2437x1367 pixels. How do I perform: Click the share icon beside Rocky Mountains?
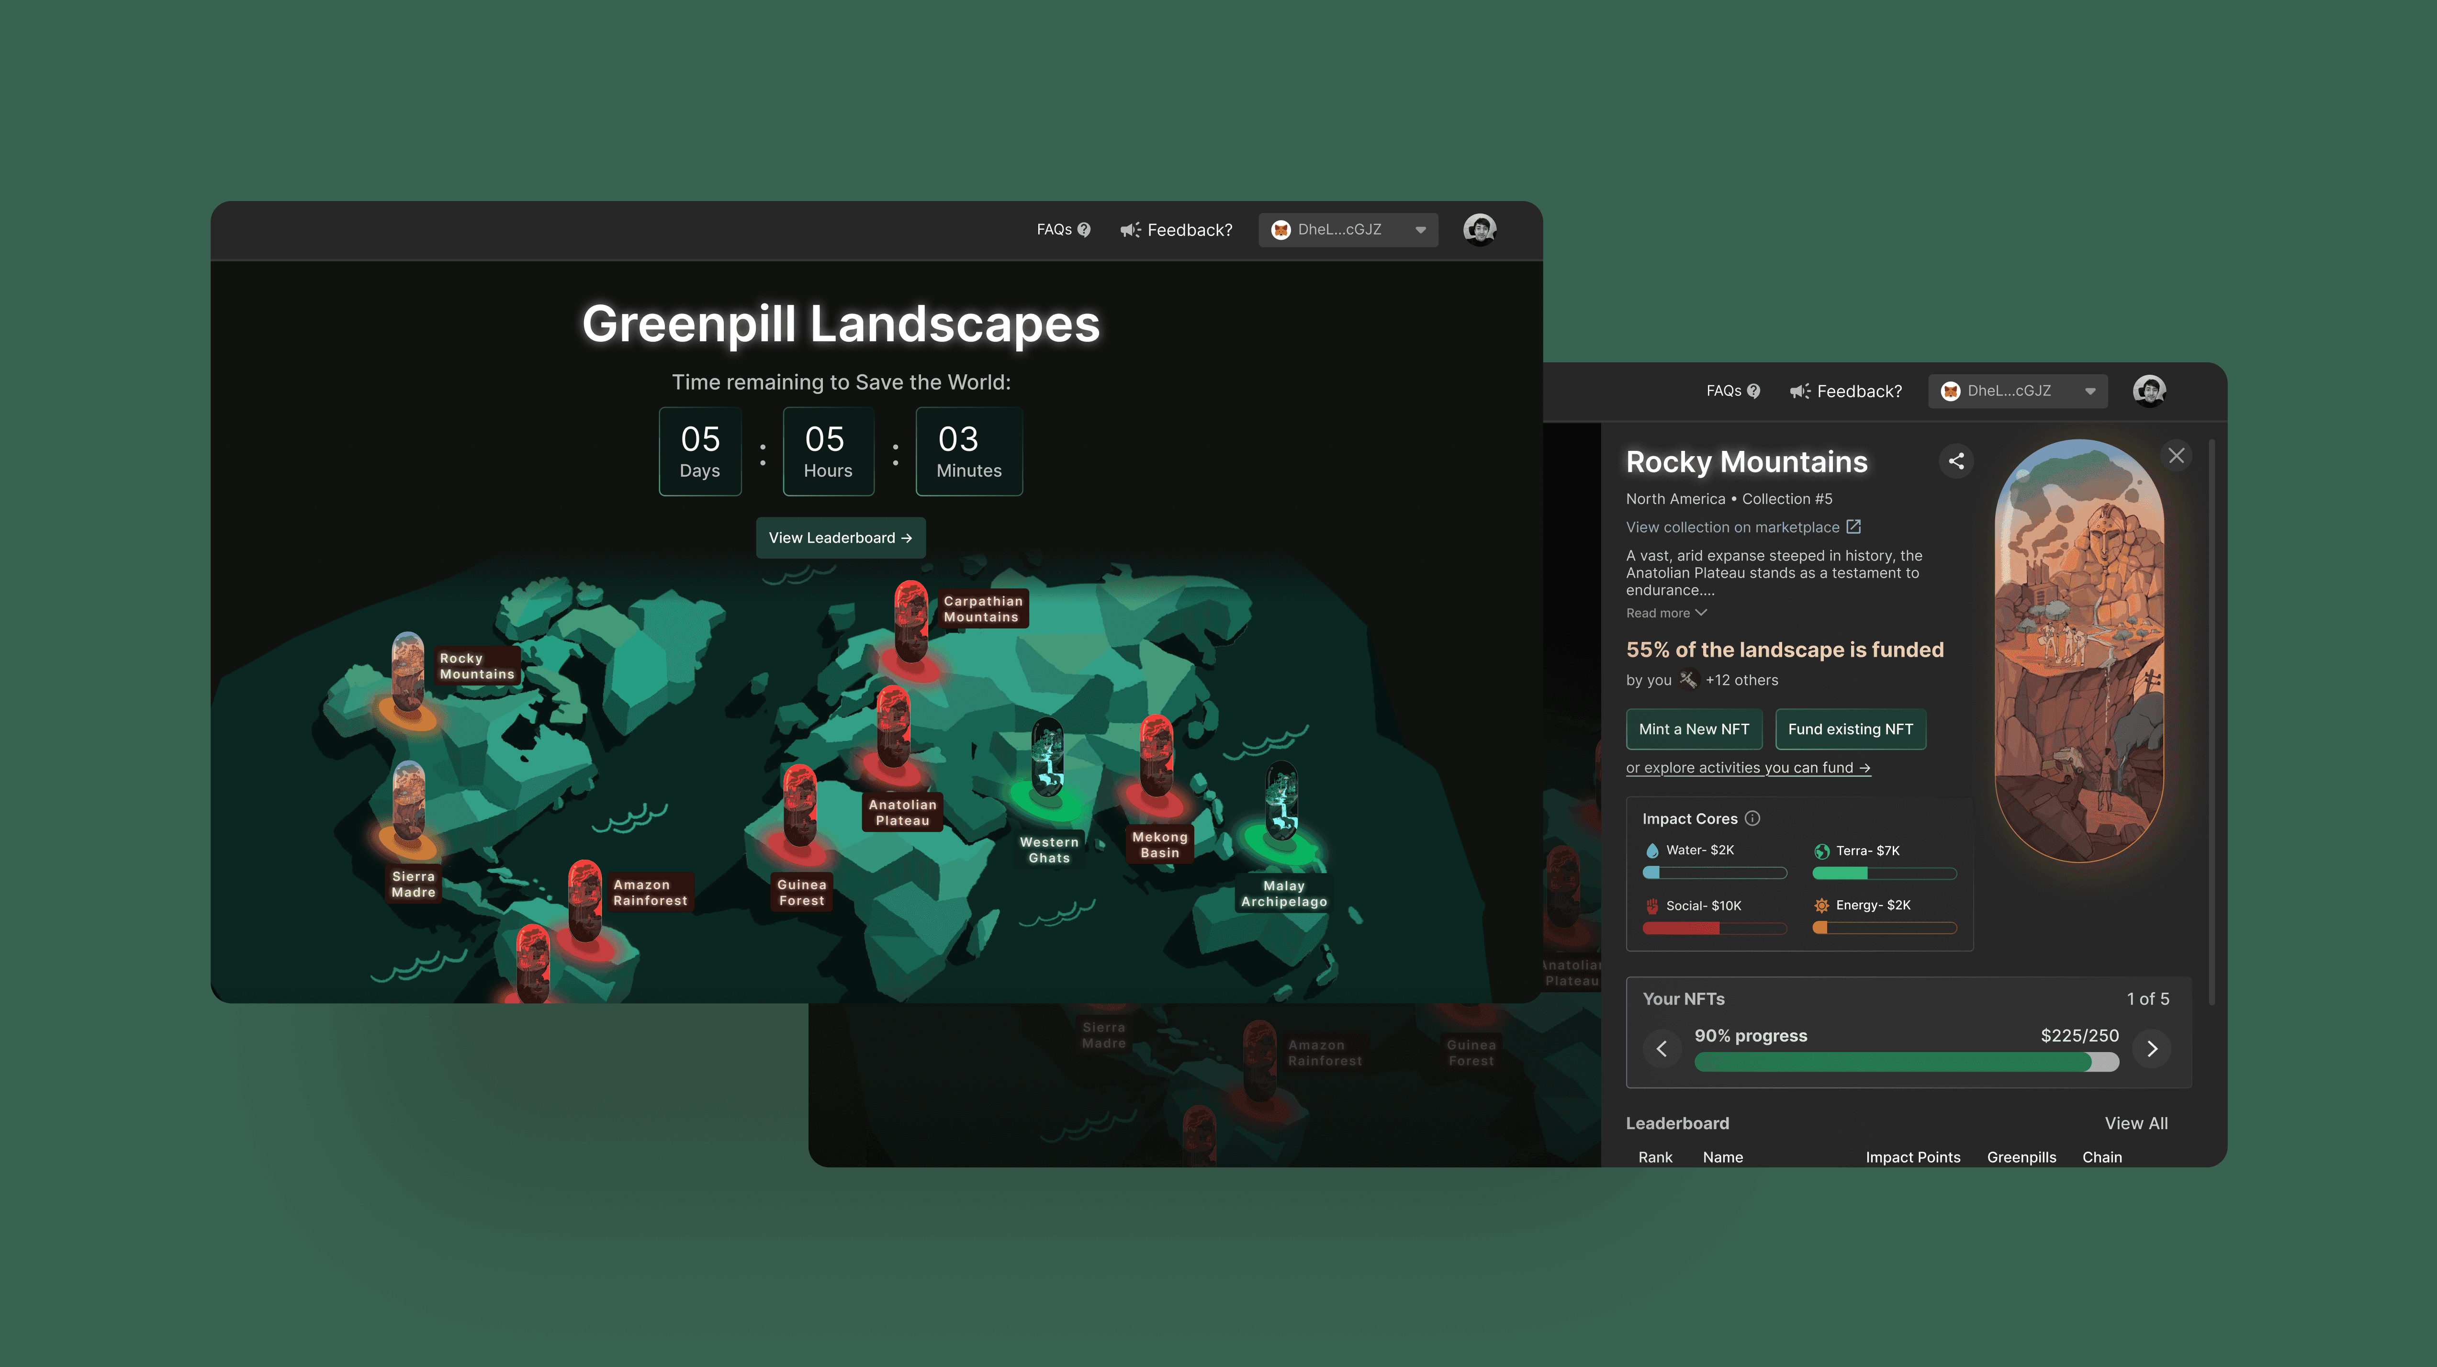click(1955, 462)
